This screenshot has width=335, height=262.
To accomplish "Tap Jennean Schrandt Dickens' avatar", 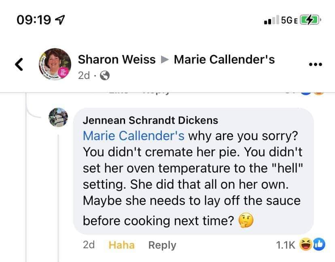I will tap(57, 117).
